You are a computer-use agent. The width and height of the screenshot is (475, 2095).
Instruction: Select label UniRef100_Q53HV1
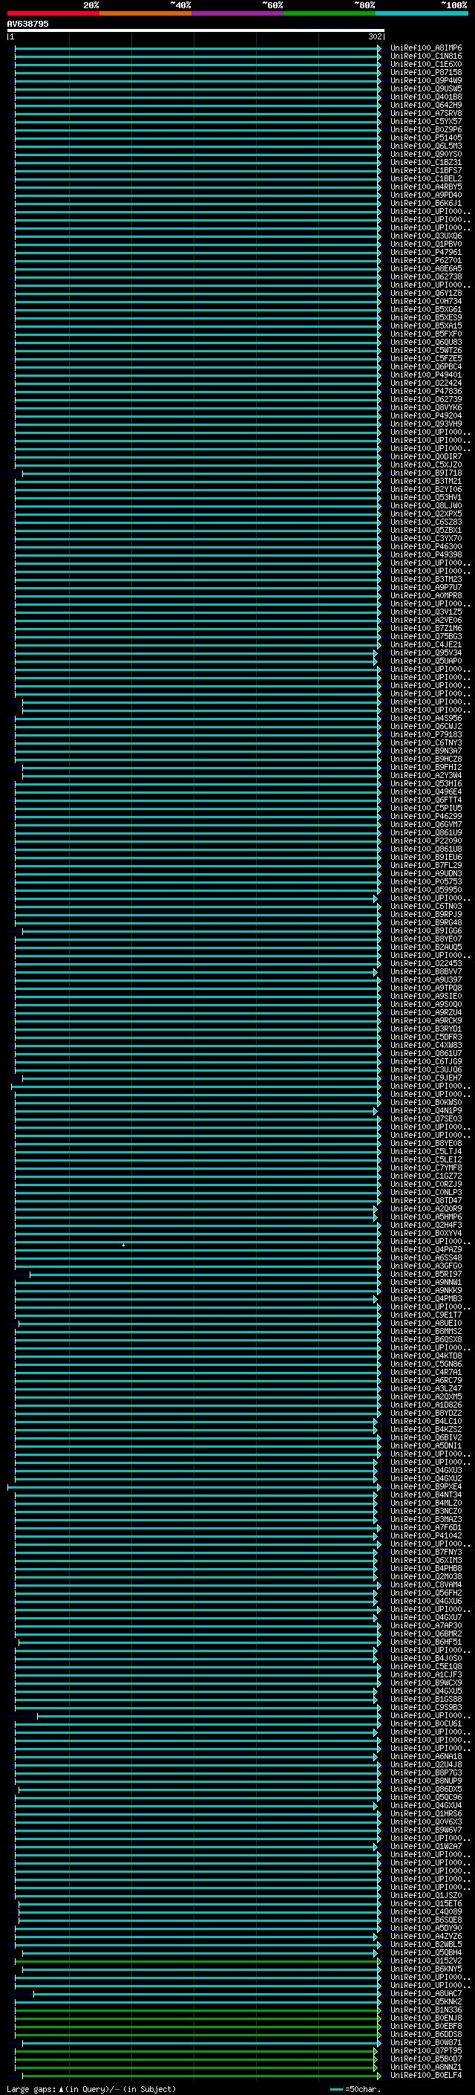(426, 498)
